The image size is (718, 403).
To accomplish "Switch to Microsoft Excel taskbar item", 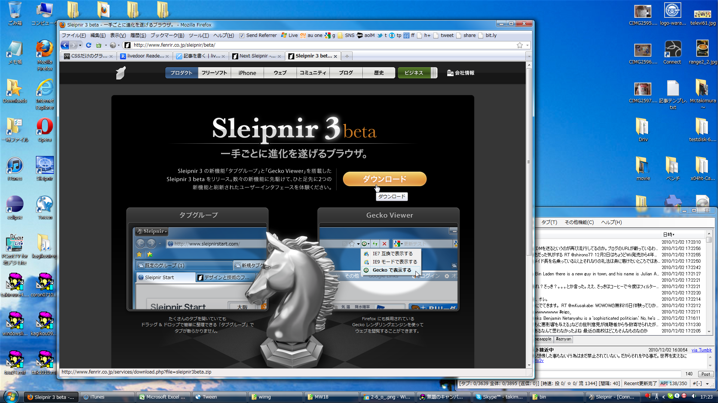I will tap(163, 397).
